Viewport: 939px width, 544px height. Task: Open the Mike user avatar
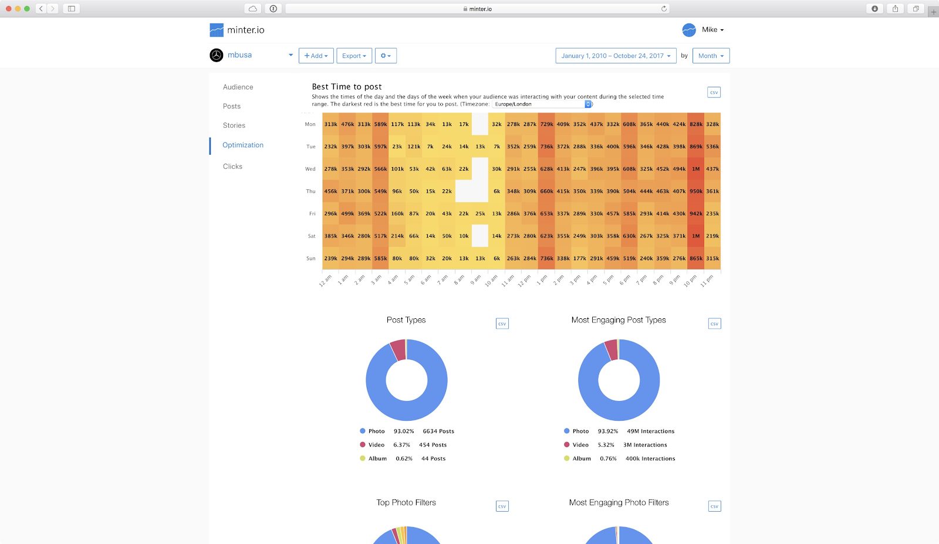click(689, 30)
